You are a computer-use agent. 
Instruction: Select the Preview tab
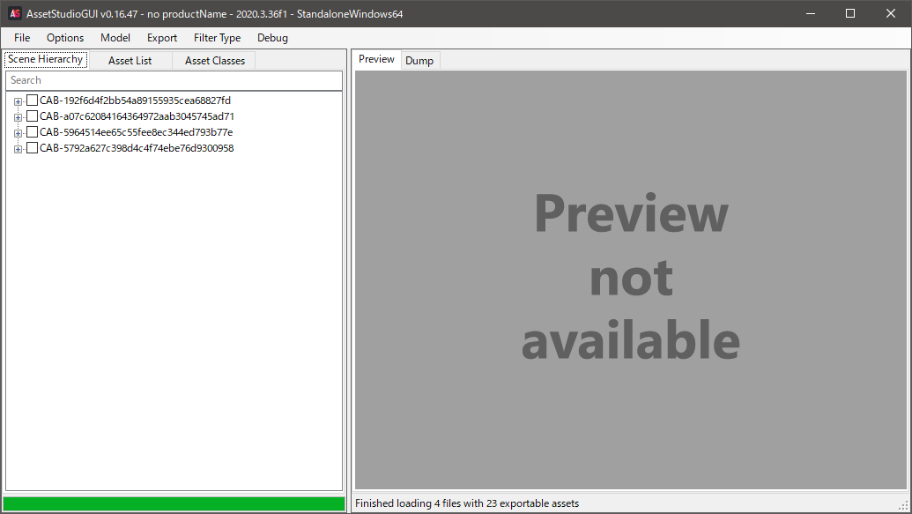point(376,59)
